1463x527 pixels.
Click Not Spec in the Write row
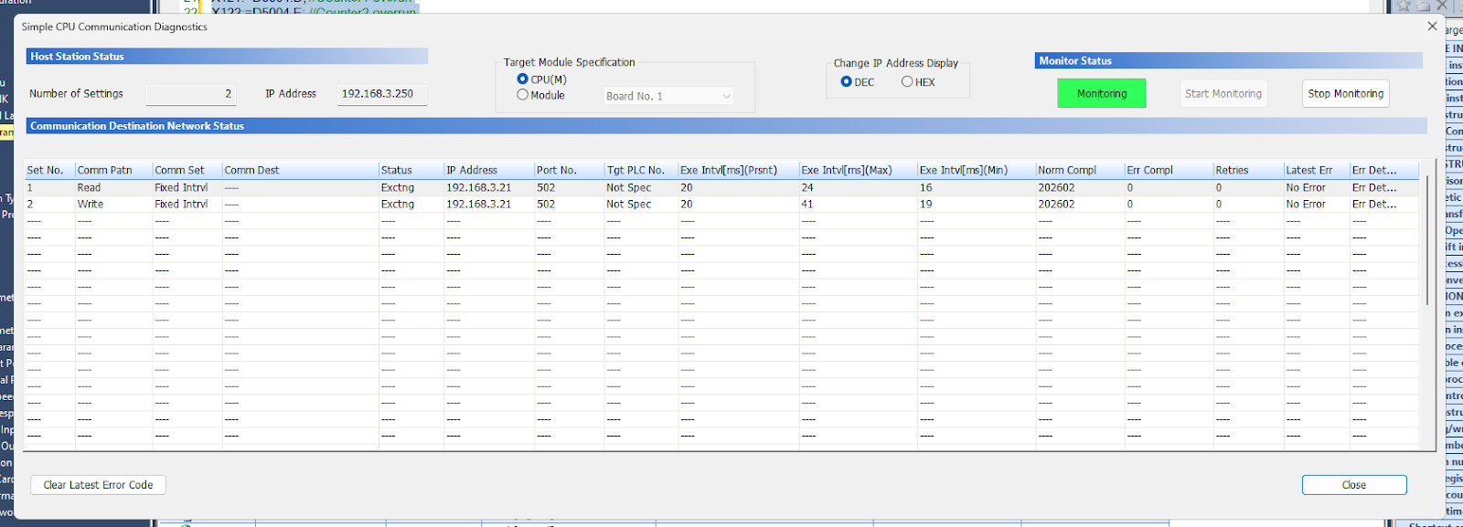click(x=629, y=204)
